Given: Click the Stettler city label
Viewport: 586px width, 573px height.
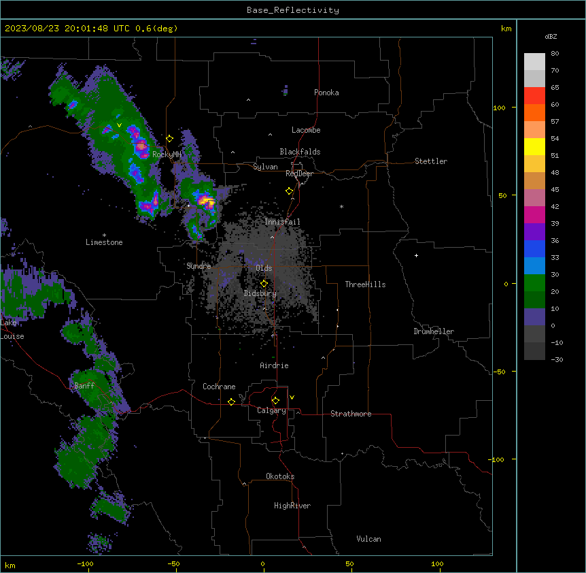Looking at the screenshot, I should pyautogui.click(x=431, y=161).
